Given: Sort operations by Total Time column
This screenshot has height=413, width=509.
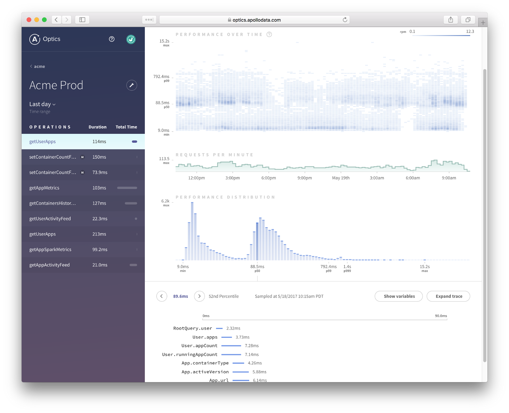Looking at the screenshot, I should (126, 127).
